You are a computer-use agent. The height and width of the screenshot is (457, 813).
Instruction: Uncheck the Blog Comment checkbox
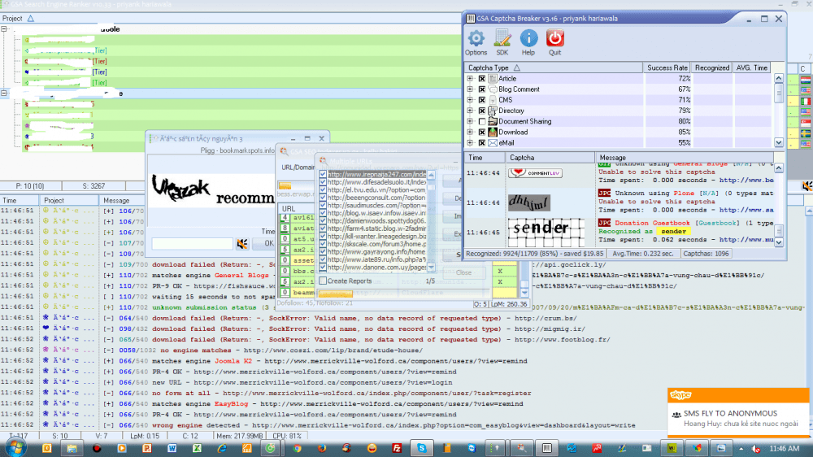(x=481, y=89)
